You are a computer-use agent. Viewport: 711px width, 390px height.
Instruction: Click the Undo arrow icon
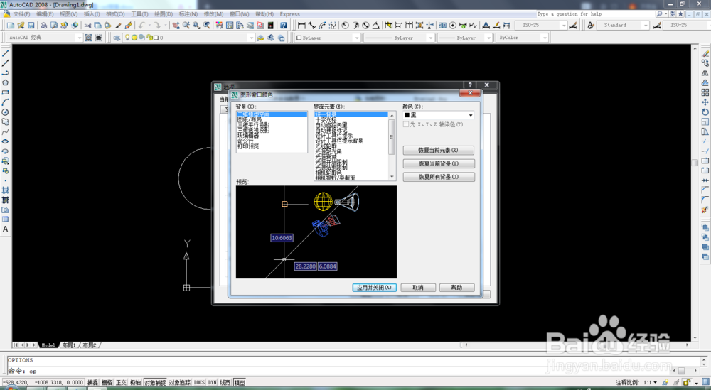tap(142, 26)
